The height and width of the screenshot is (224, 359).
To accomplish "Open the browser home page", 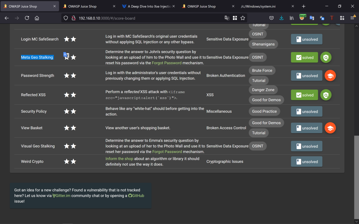I will 37,18.
